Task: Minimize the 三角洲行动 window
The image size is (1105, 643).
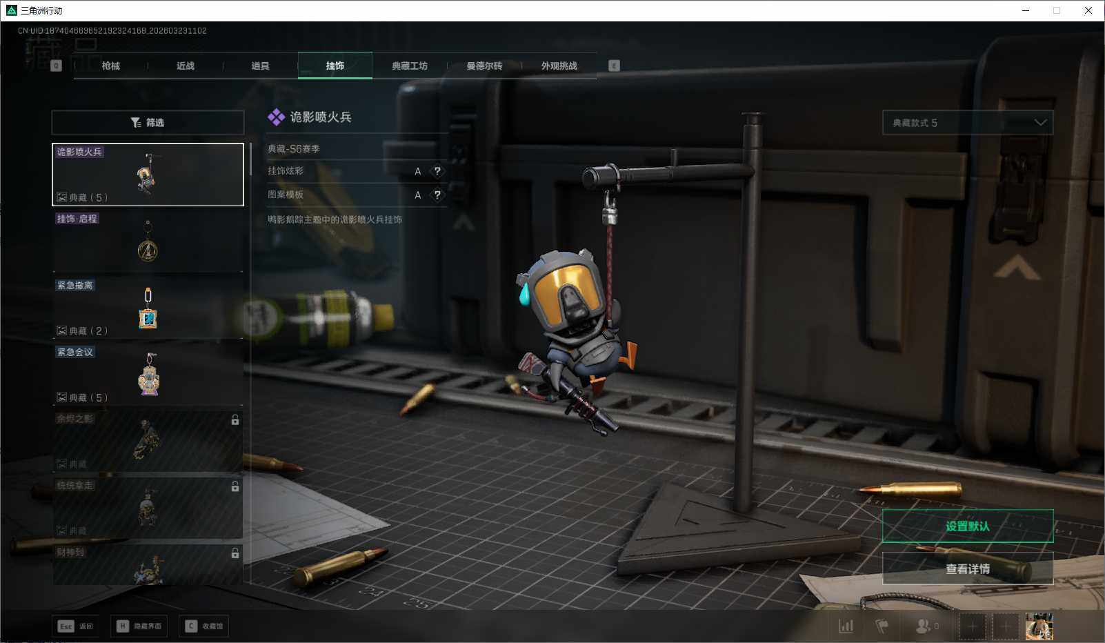Action: click(1026, 10)
